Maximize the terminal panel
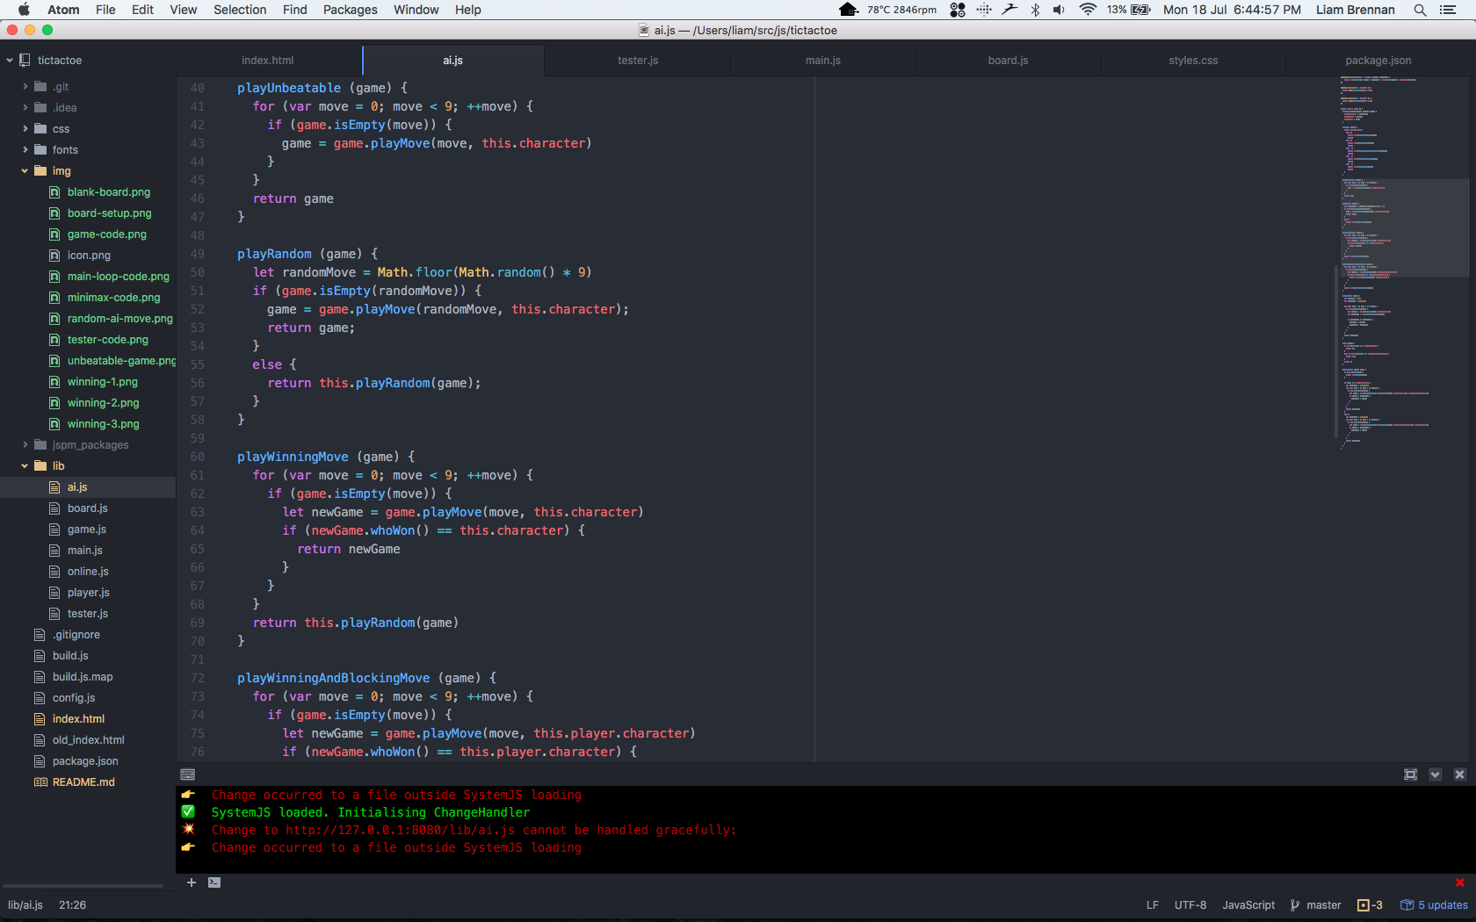The height and width of the screenshot is (922, 1476). coord(1410,774)
